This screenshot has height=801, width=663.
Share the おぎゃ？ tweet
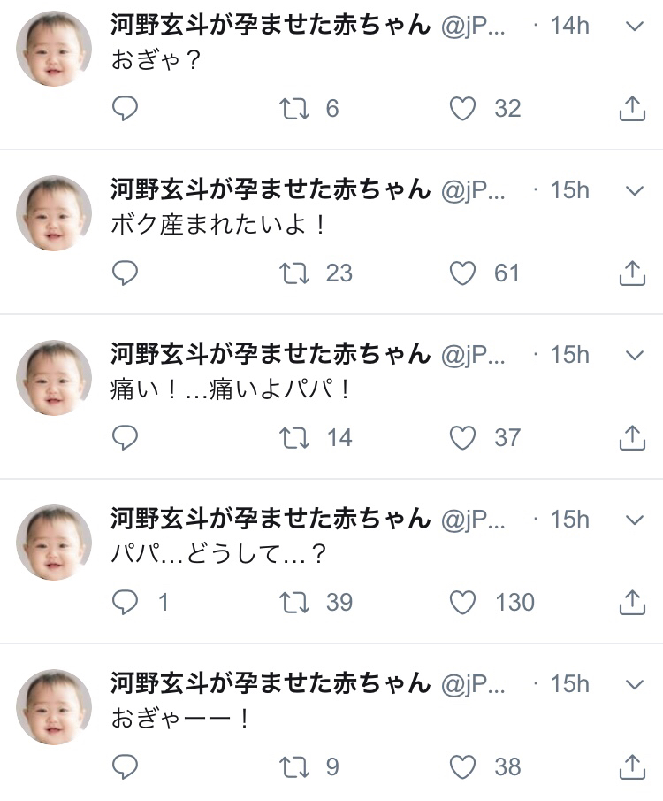coord(632,108)
